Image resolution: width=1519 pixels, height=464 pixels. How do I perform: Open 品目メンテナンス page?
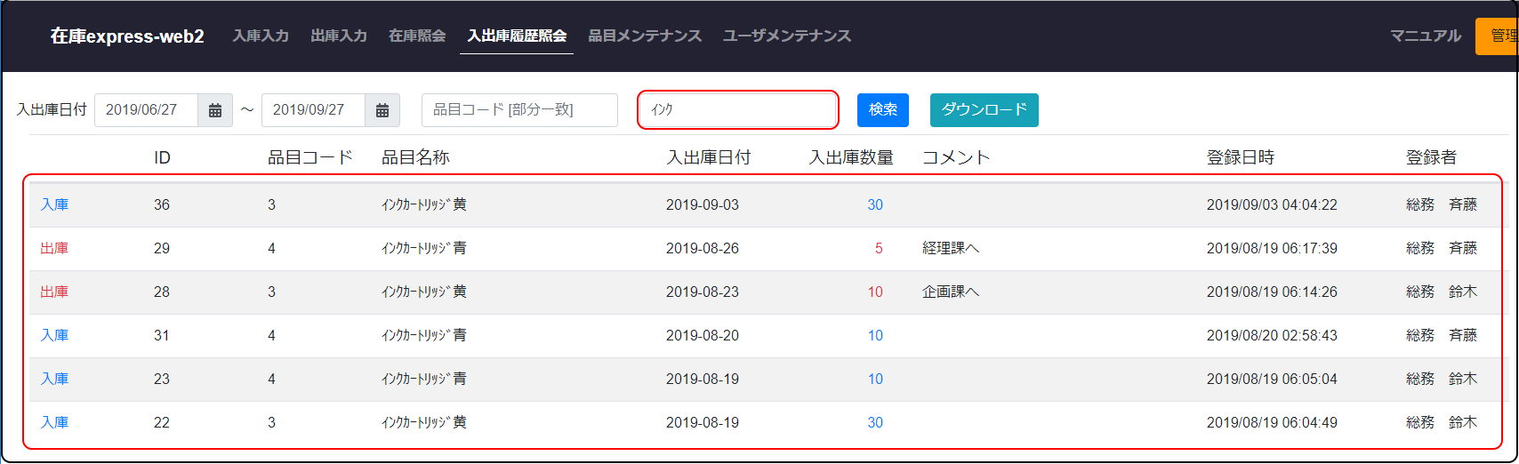pos(645,36)
